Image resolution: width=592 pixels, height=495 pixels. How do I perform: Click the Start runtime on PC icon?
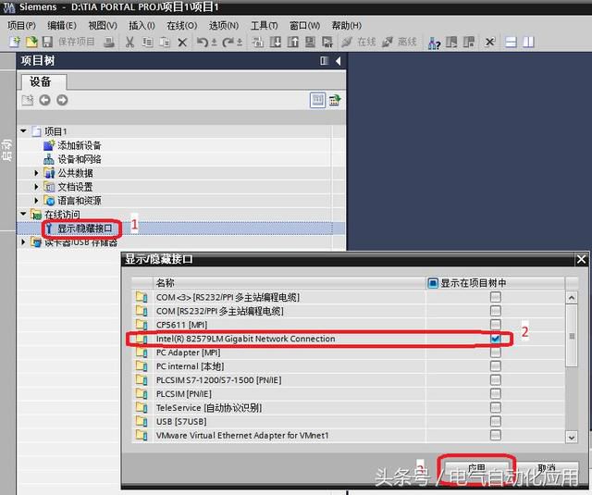click(x=327, y=42)
